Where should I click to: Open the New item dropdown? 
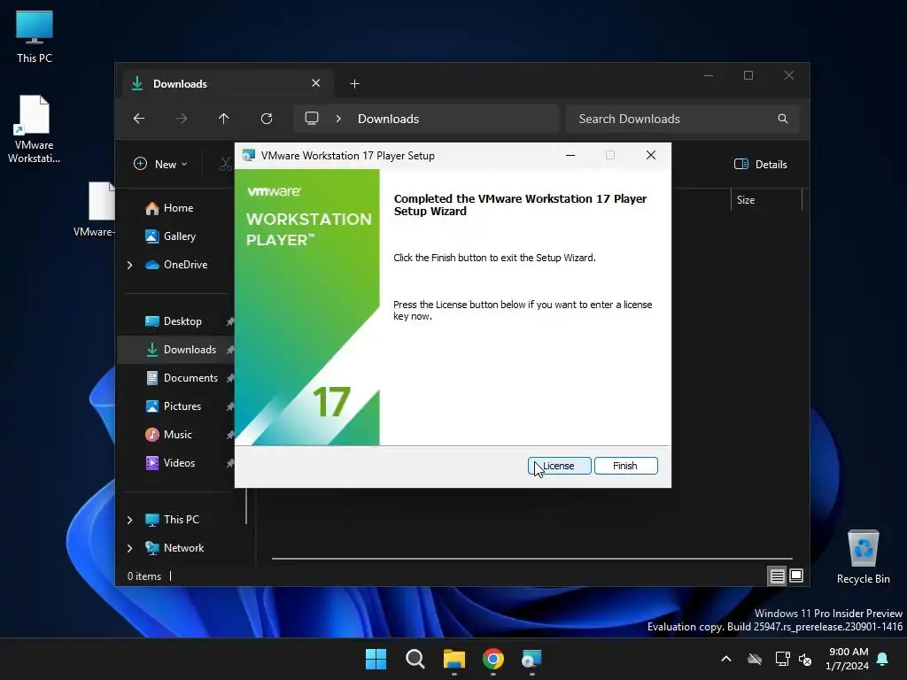(161, 164)
